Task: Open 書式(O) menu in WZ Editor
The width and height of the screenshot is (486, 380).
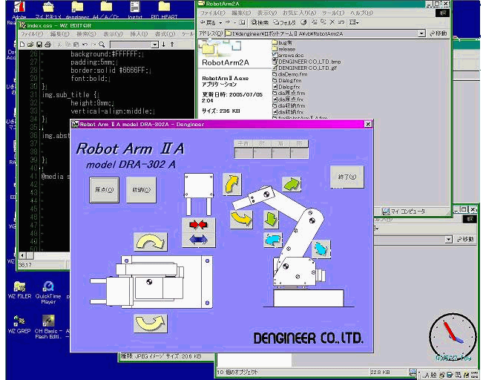Action: click(x=165, y=34)
